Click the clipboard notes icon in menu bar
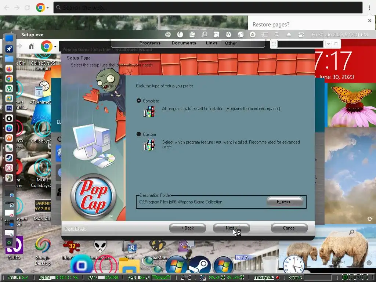The height and width of the screenshot is (282, 376). click(192, 35)
